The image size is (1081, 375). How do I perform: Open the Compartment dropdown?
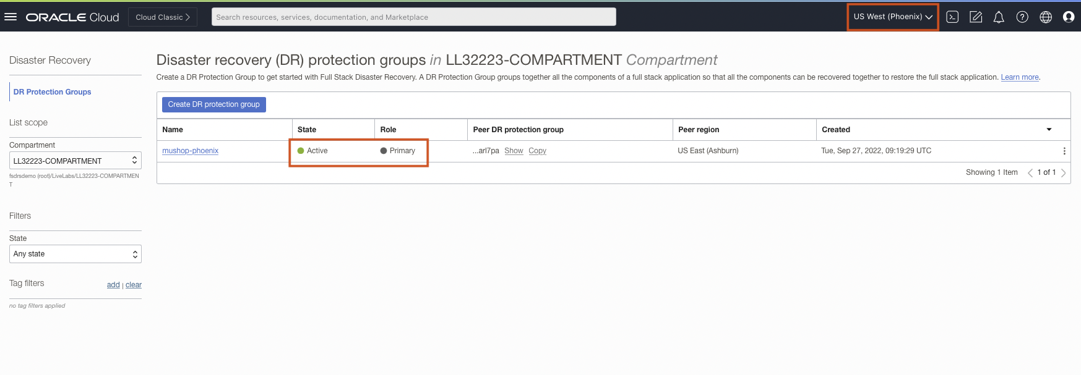tap(75, 161)
